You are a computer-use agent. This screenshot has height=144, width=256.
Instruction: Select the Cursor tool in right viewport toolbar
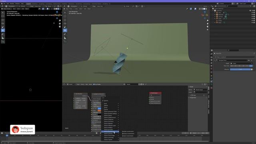(x=65, y=16)
